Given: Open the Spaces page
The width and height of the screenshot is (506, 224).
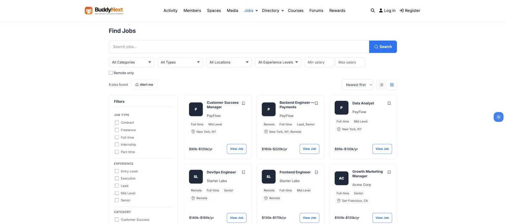Looking at the screenshot, I should point(214,11).
